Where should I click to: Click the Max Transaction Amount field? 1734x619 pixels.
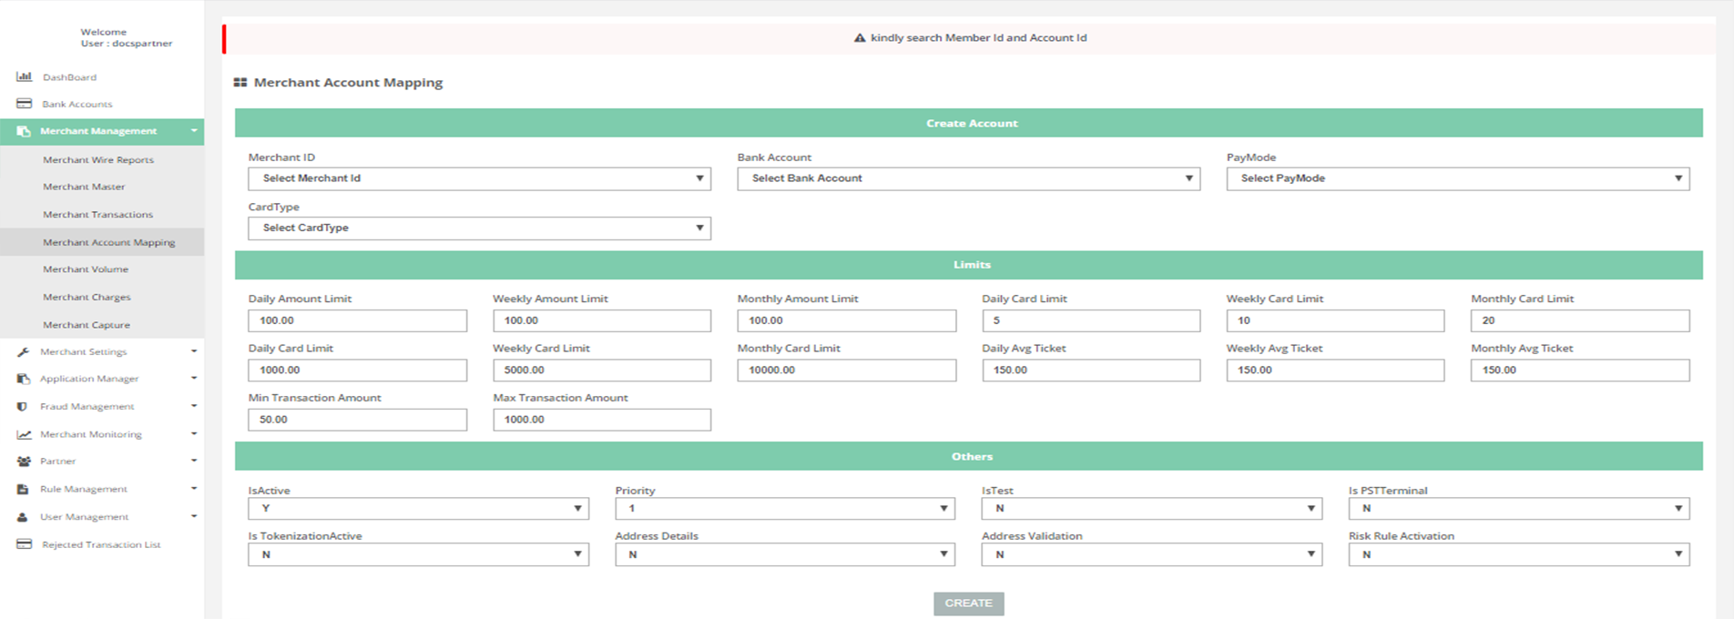point(601,420)
